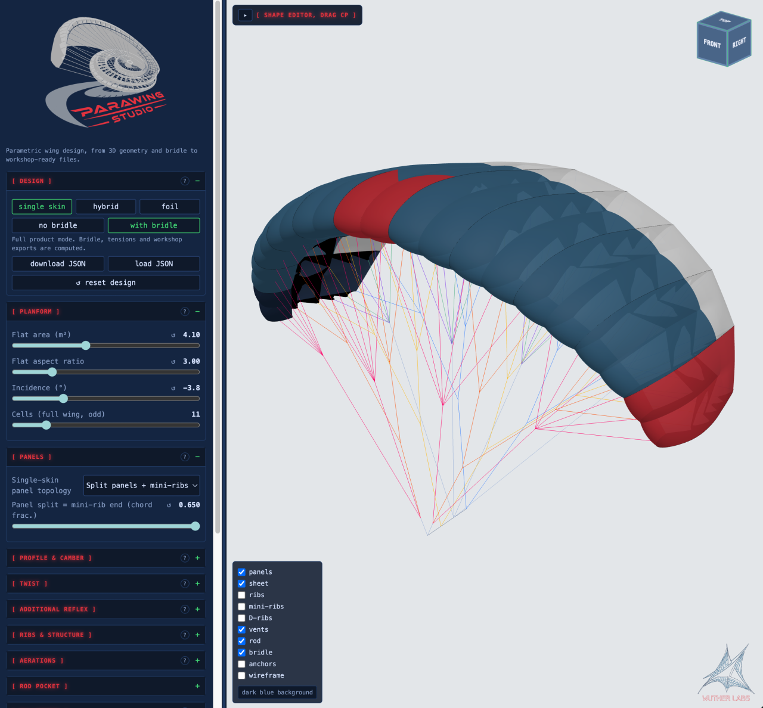Click reset design button
The image size is (763, 708).
tap(106, 282)
